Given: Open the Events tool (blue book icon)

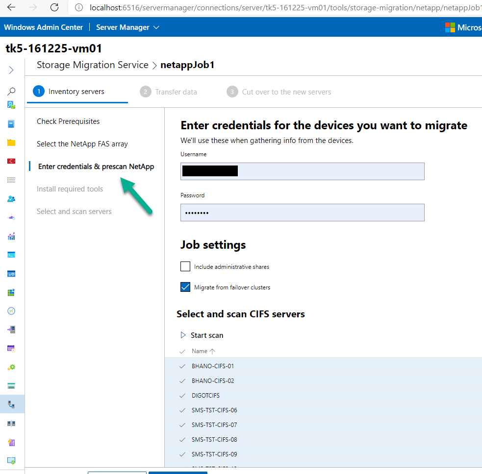Looking at the screenshot, I should (11, 124).
